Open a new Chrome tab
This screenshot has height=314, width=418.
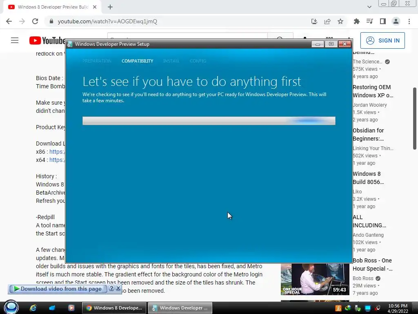pyautogui.click(x=110, y=7)
